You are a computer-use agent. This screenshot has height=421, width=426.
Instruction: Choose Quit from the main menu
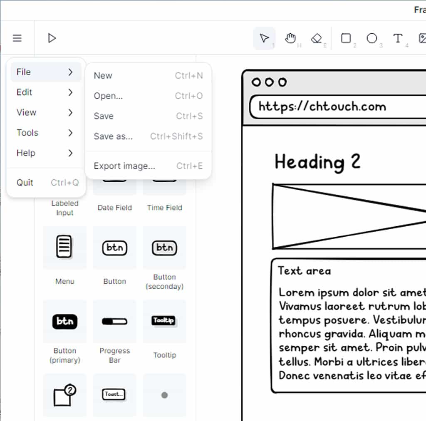46,183
